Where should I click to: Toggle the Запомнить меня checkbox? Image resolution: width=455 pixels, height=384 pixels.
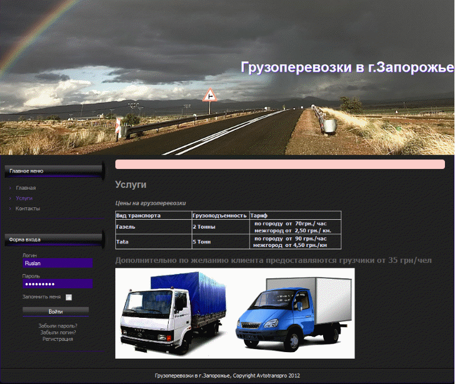[x=69, y=297]
